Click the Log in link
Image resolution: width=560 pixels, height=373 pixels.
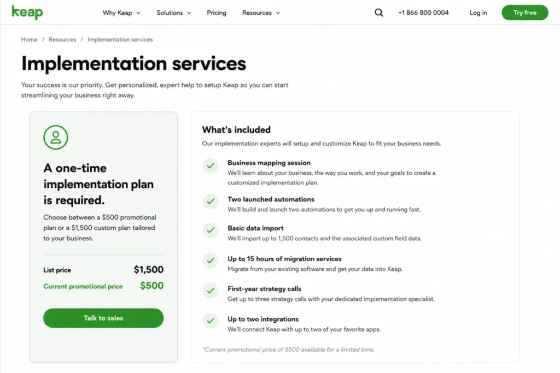[x=478, y=13]
